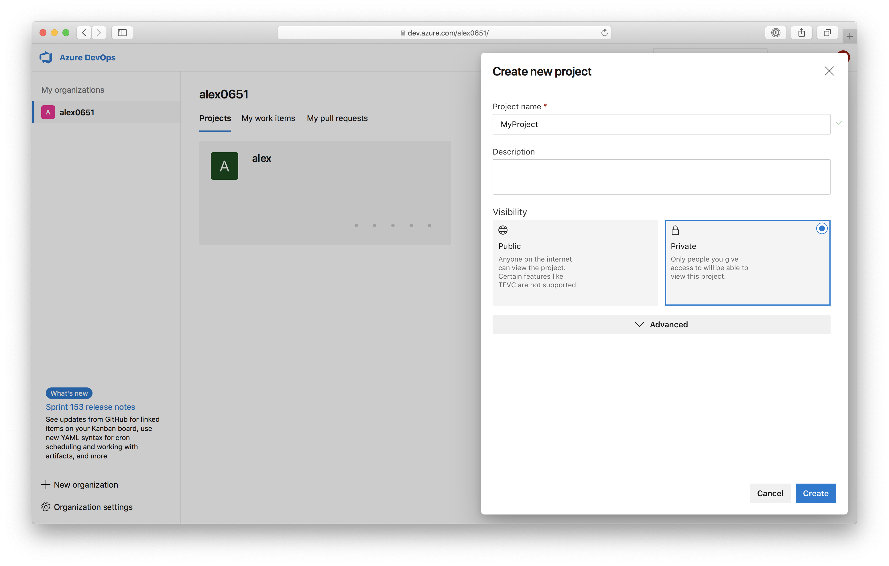This screenshot has height=566, width=889.
Task: Open the My pull requests tab
Action: [x=337, y=118]
